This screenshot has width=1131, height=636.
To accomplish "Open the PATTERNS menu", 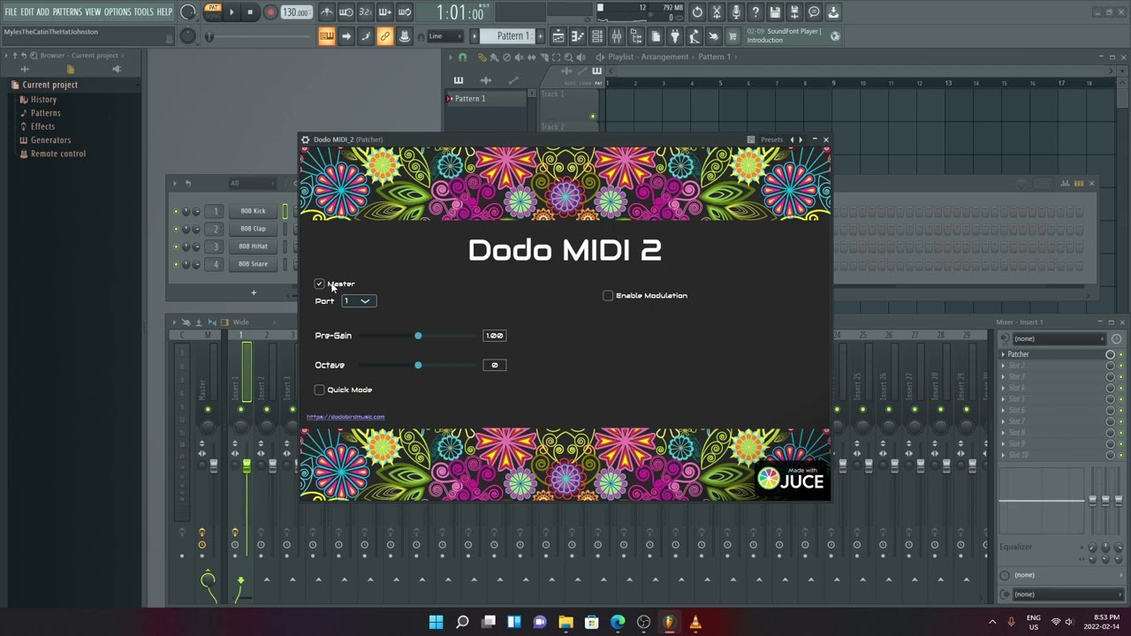I will pyautogui.click(x=67, y=12).
